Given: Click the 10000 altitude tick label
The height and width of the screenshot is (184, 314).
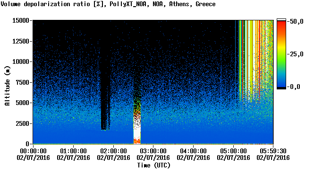Looking at the screenshot, I should [21, 61].
